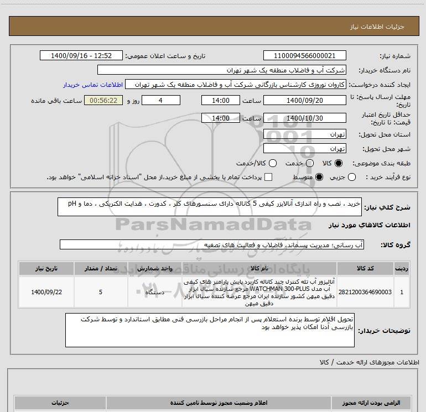Screen dimensions: 426x412
Task: Click the شماره نیاز field 1100094566000021
Action: click(x=304, y=55)
